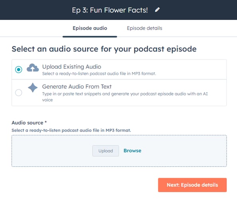Click the text about pasting snippets for AI voice
This screenshot has height=202, width=237.
point(125,97)
